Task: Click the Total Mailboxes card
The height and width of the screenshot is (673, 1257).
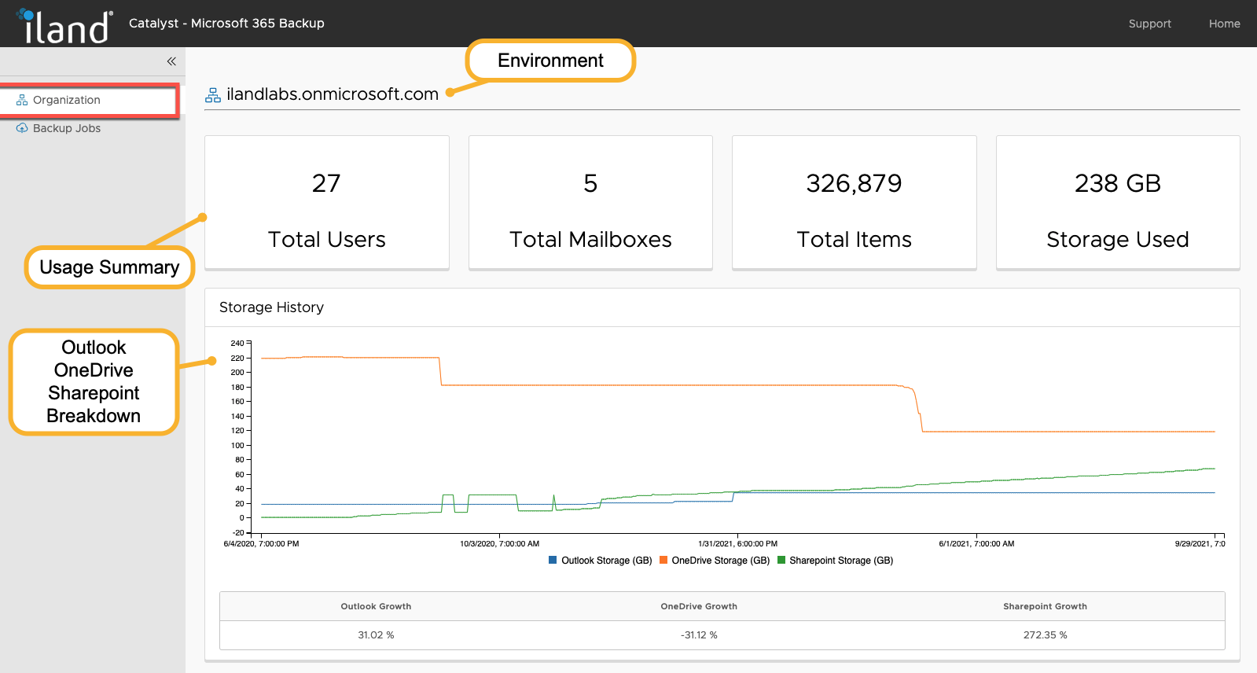Action: tap(590, 203)
